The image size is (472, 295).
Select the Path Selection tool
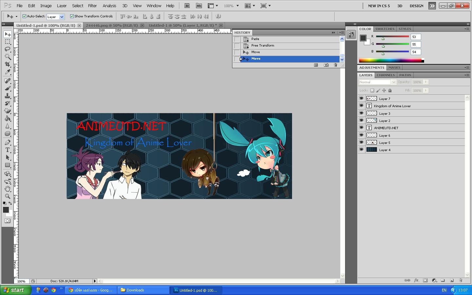point(8,157)
